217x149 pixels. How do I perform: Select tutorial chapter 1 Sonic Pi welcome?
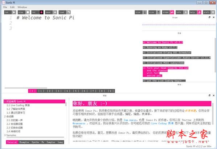[x=34, y=102]
